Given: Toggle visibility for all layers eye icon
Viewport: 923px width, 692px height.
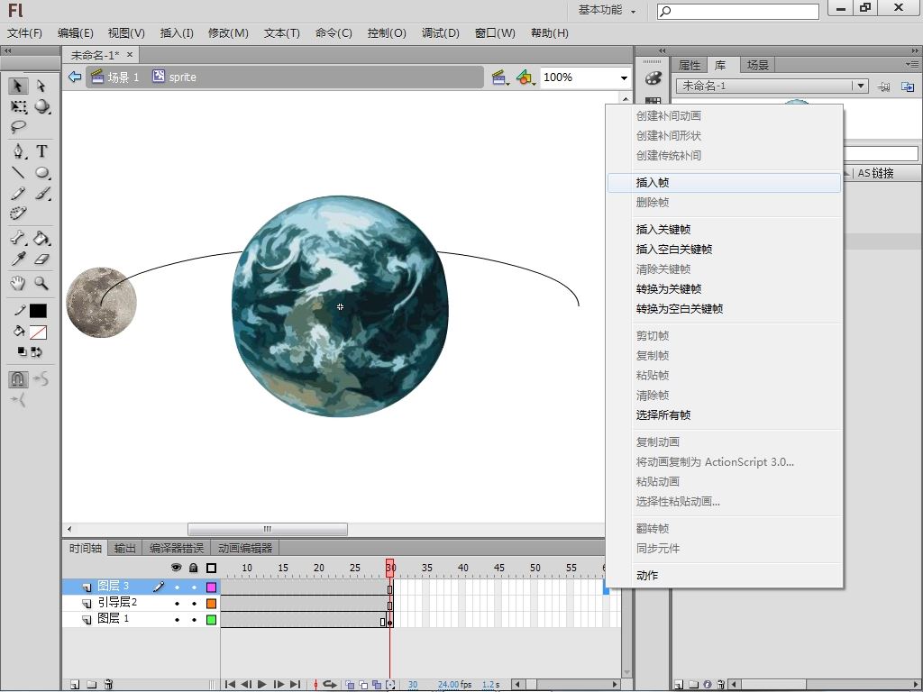Looking at the screenshot, I should pyautogui.click(x=176, y=568).
